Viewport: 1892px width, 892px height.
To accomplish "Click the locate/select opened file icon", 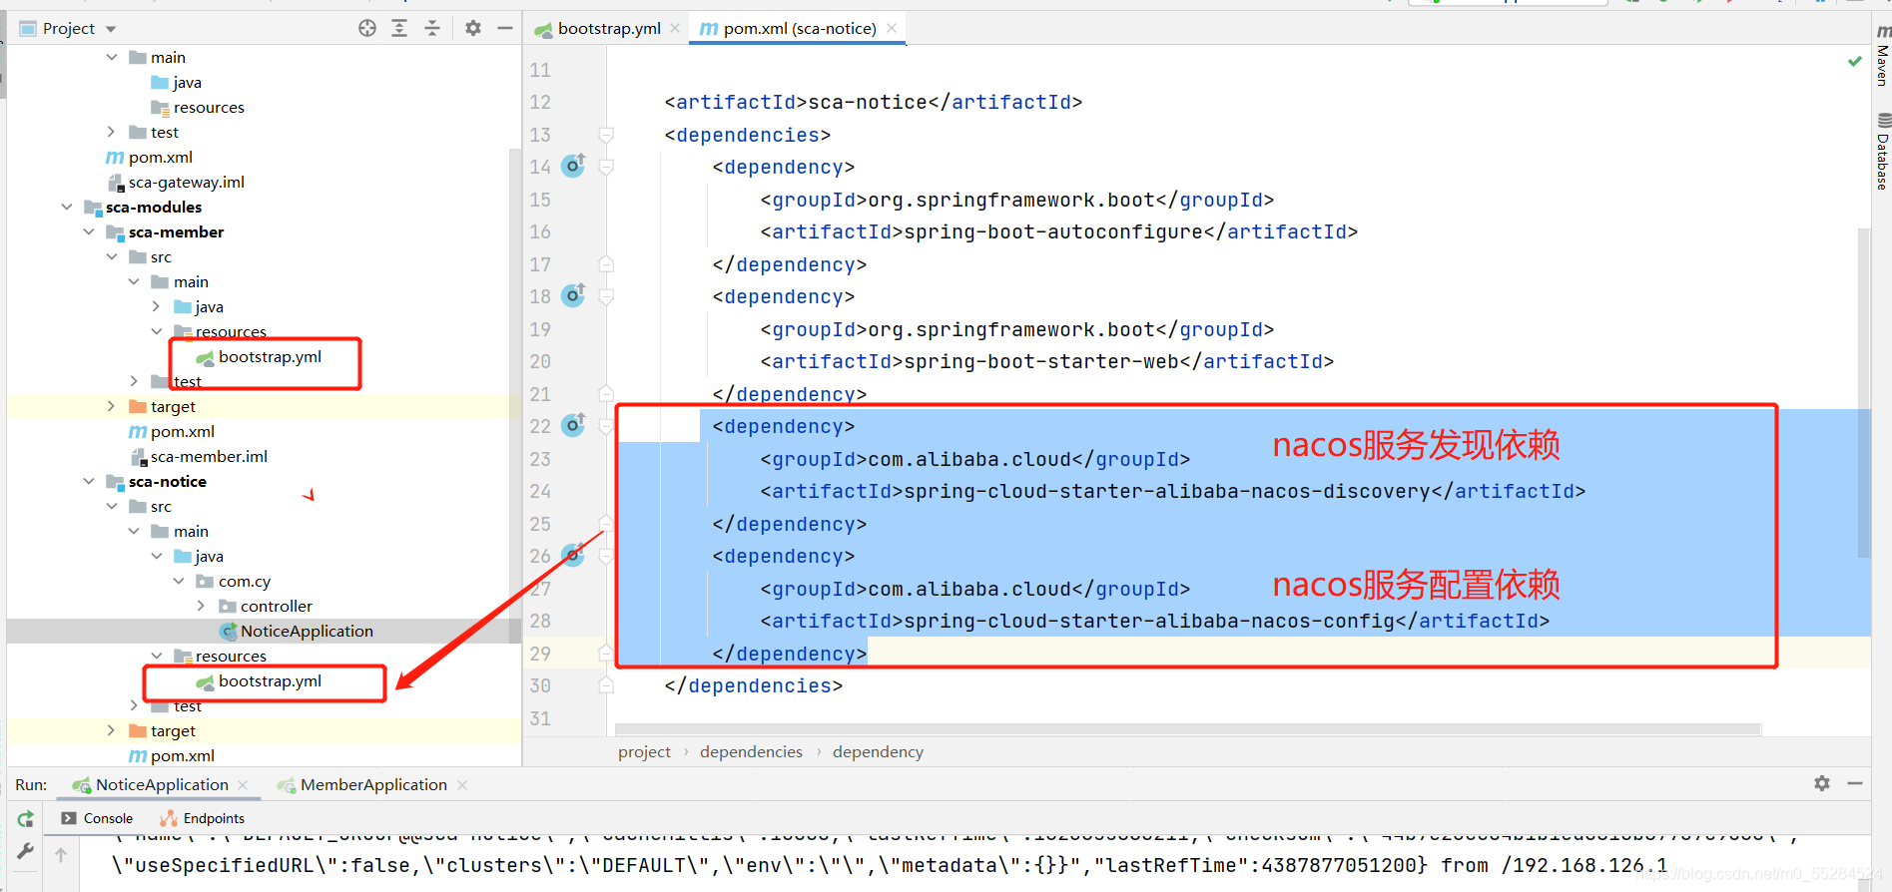I will 367,28.
